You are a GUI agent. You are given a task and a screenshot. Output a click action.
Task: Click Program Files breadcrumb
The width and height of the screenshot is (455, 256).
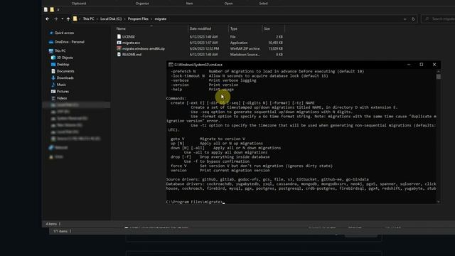[x=138, y=19]
